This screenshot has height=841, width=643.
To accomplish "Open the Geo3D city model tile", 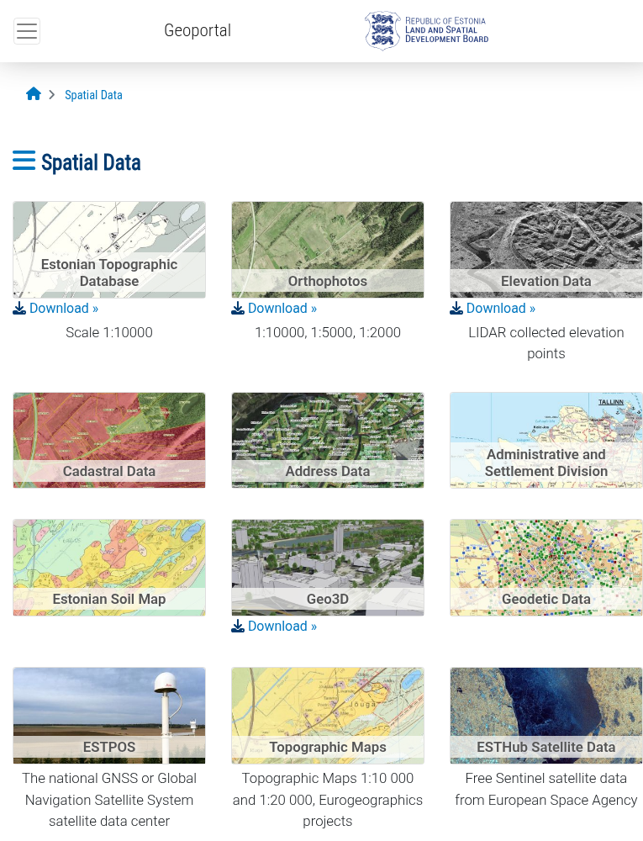I will [328, 568].
